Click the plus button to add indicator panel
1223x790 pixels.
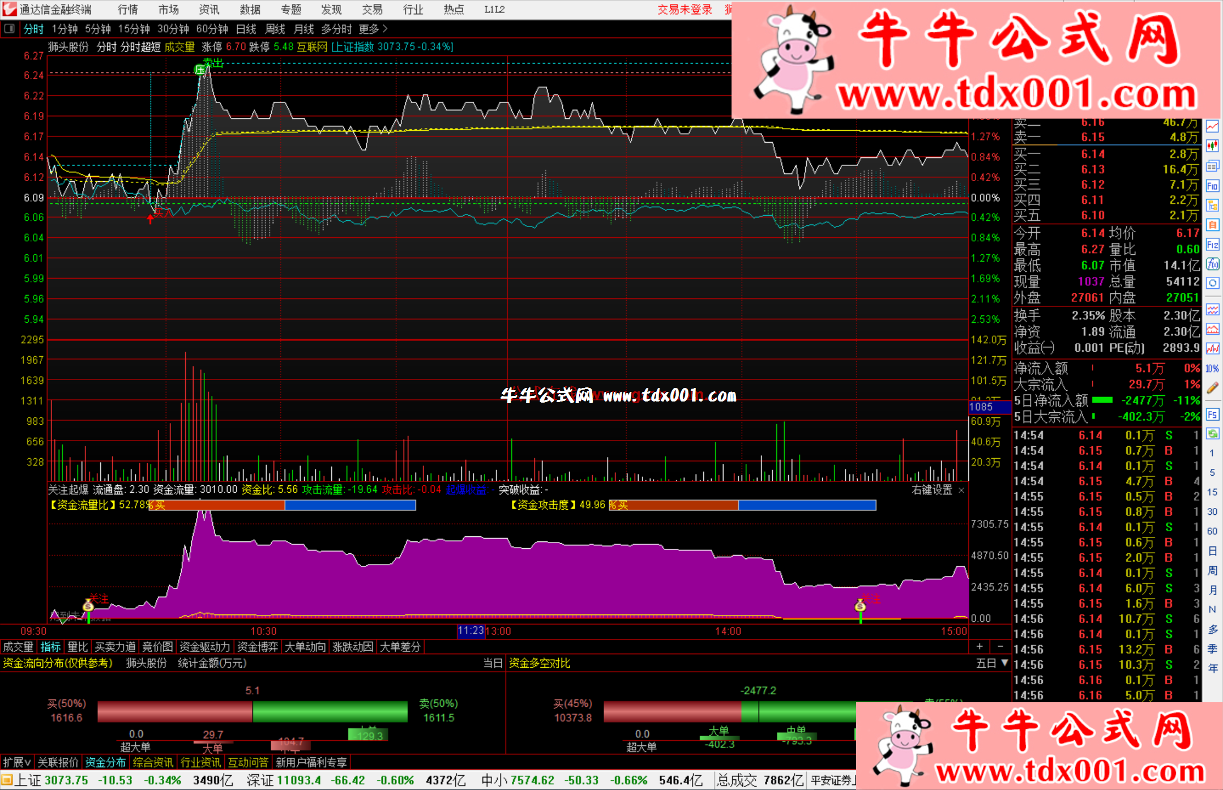980,647
